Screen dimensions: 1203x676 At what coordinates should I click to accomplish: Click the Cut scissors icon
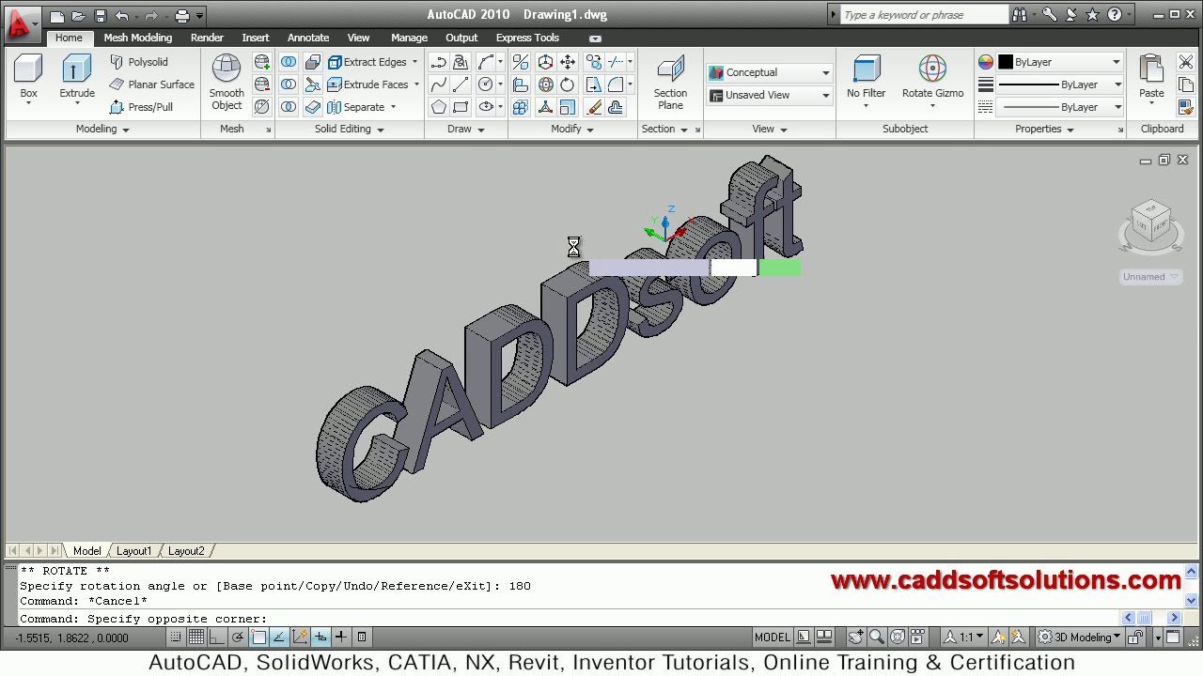click(1186, 62)
